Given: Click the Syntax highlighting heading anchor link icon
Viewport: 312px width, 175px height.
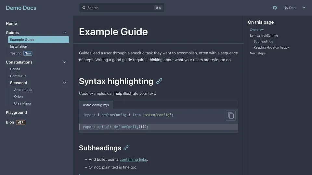Looking at the screenshot, I should point(159,81).
